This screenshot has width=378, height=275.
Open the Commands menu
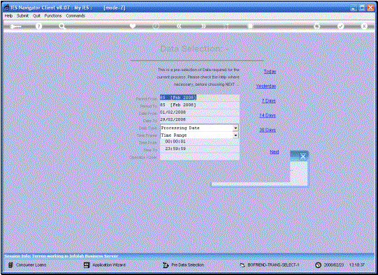[x=75, y=15]
